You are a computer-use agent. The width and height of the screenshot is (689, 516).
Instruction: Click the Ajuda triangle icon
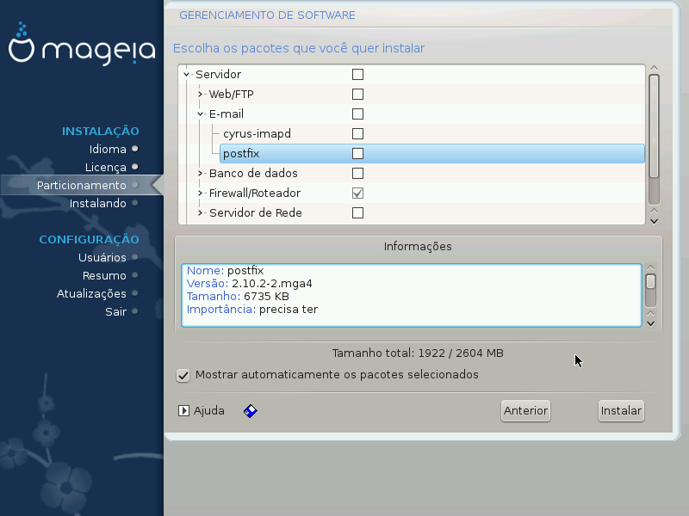(183, 411)
